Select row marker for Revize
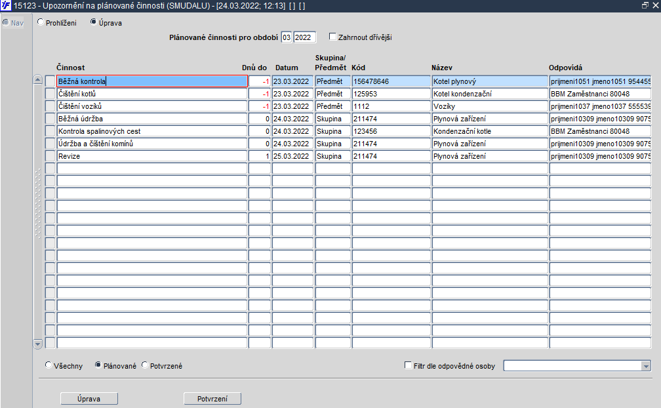 tap(50, 156)
